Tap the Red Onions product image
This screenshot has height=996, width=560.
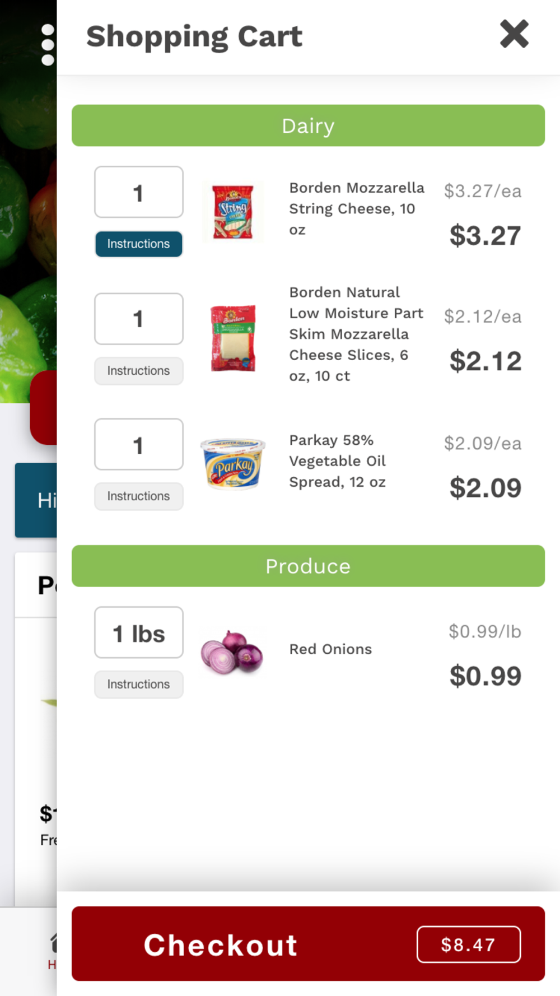click(232, 651)
